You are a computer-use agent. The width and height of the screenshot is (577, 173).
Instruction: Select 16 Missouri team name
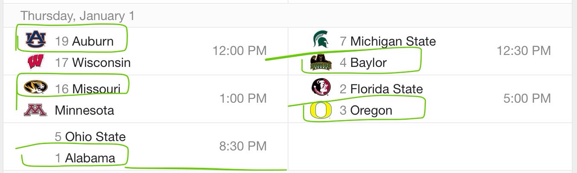pos(87,89)
